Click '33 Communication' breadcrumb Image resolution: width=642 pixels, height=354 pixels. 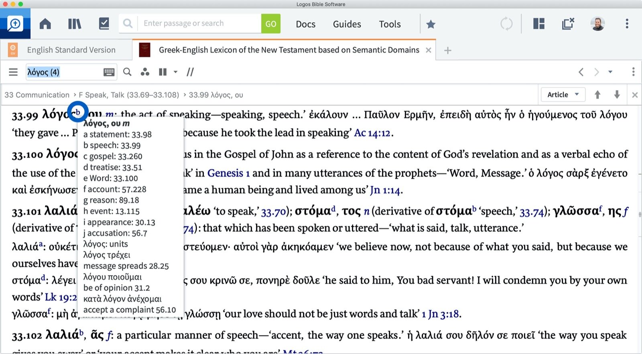click(x=37, y=95)
